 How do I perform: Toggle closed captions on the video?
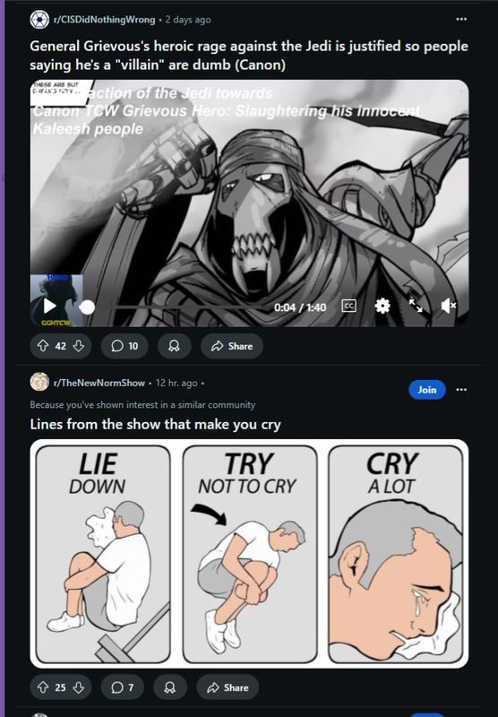click(349, 306)
